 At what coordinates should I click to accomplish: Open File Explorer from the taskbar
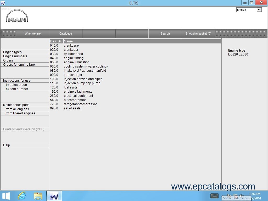point(38,196)
